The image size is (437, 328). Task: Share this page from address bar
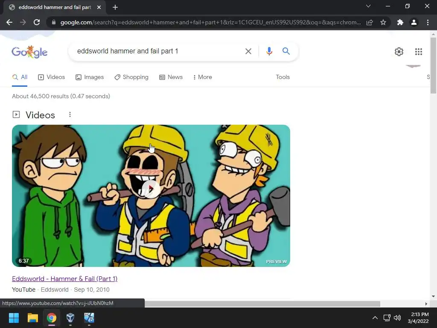tap(370, 22)
